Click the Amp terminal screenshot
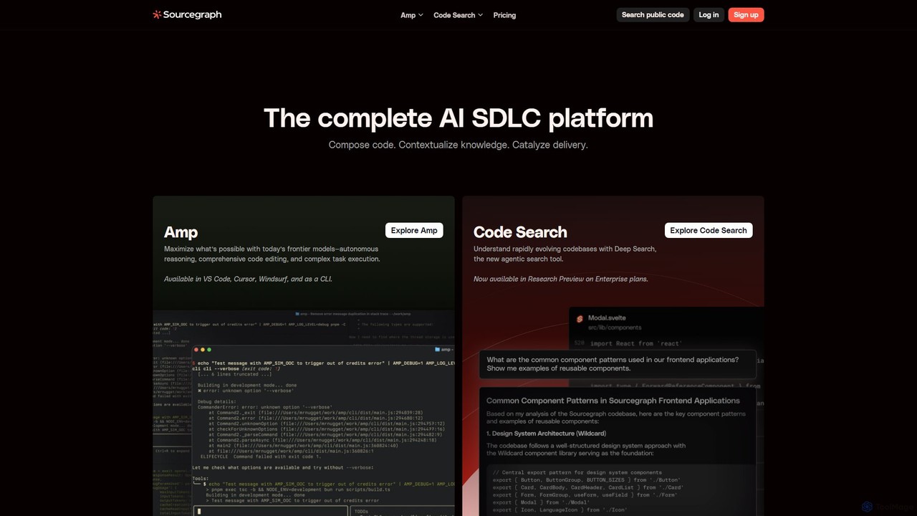Image resolution: width=917 pixels, height=516 pixels. pos(304,414)
